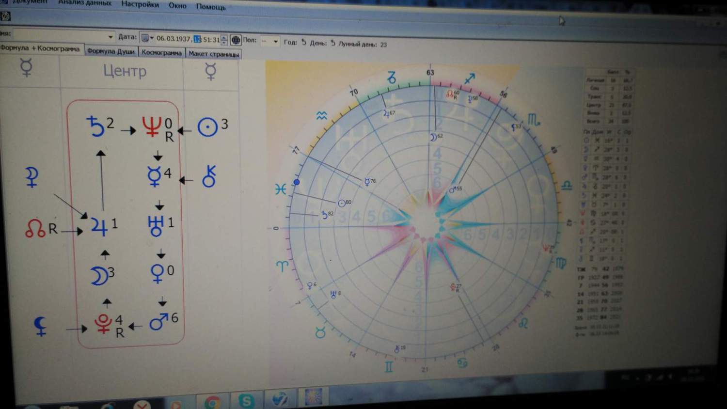
Task: Select the red Neptune symbol in Center
Action: 151,127
